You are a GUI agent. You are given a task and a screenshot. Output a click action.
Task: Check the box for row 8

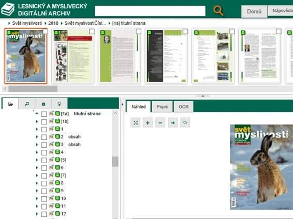pyautogui.click(x=44, y=183)
